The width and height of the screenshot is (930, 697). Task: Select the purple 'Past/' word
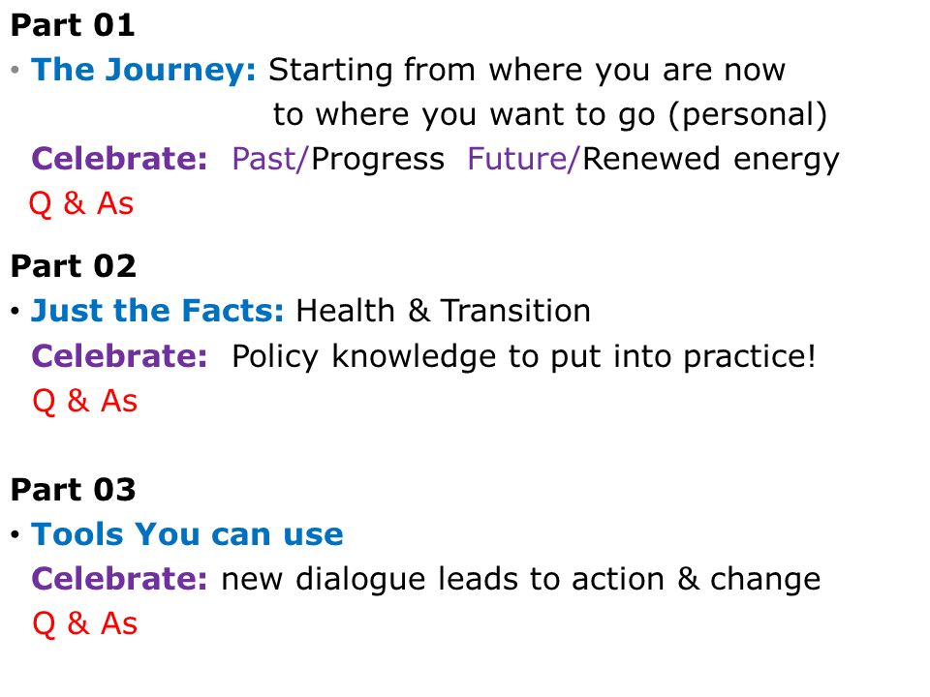click(270, 159)
